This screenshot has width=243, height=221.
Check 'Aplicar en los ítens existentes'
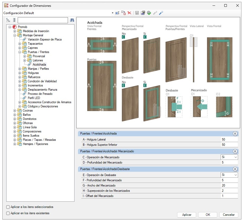point(8,213)
